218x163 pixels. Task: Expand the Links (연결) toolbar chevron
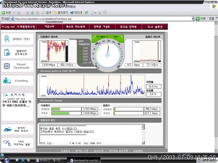216,18
